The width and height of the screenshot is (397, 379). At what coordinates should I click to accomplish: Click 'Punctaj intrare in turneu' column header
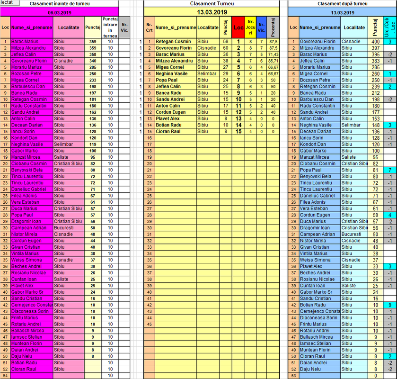pos(110,27)
